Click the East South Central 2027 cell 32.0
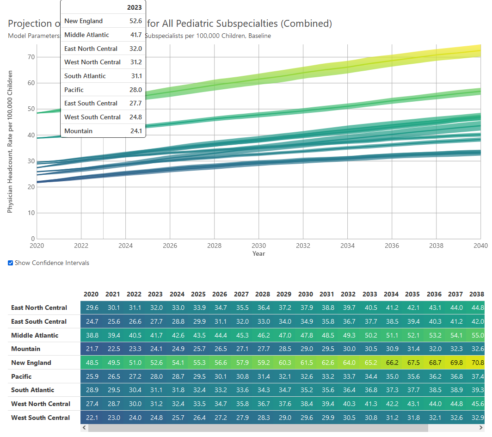This screenshot has width=492, height=437. [x=242, y=321]
